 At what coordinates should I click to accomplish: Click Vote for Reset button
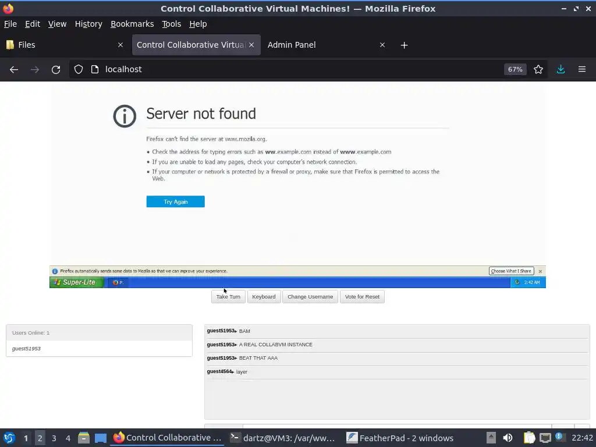pos(362,297)
